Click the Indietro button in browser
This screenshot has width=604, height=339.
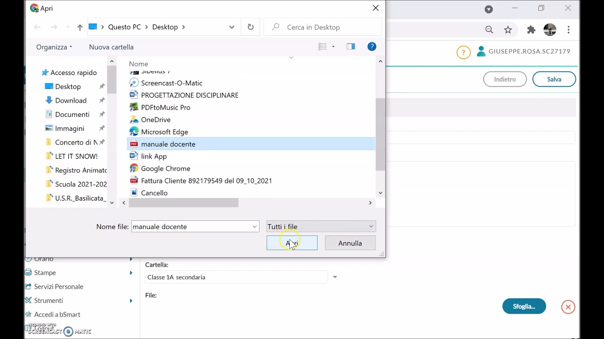point(505,79)
